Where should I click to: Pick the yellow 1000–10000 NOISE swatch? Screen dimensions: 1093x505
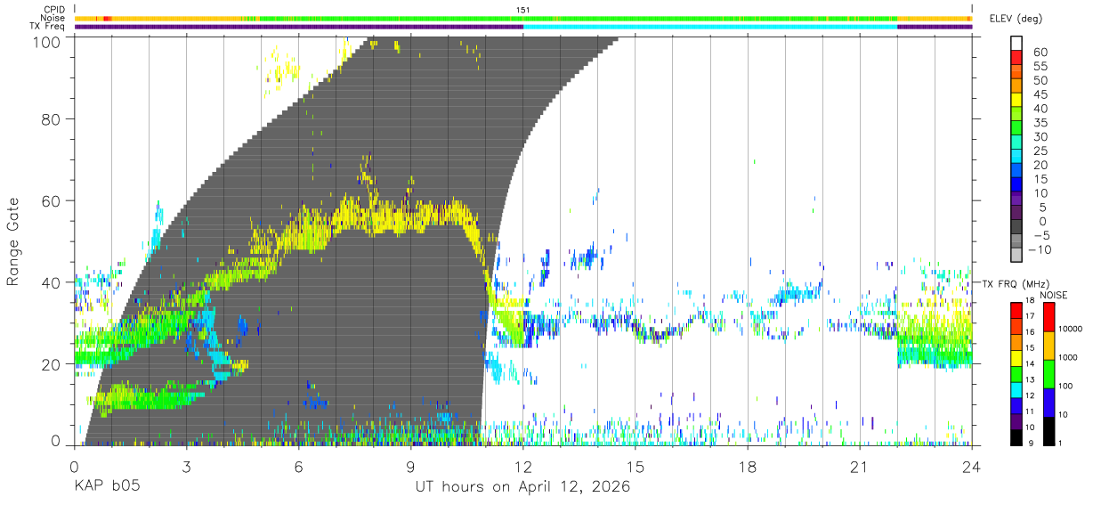pos(1050,345)
